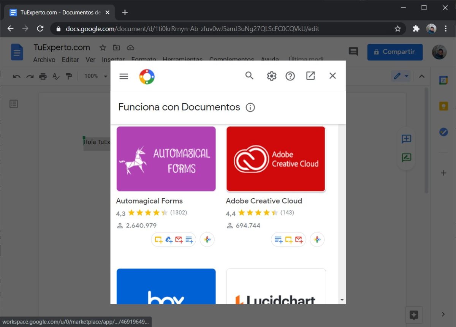456x327 pixels.
Task: Click the Docs home icon
Action: (x=17, y=52)
